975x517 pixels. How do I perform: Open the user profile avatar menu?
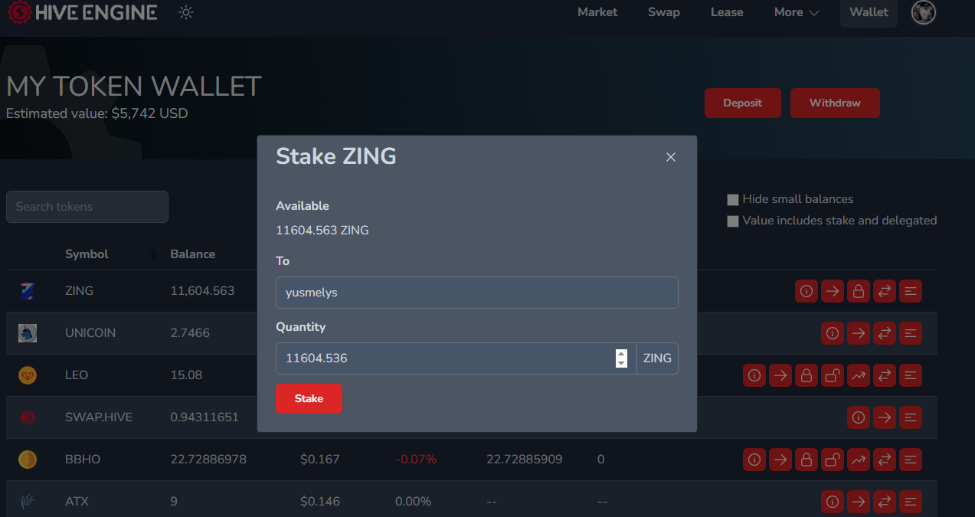coord(924,12)
